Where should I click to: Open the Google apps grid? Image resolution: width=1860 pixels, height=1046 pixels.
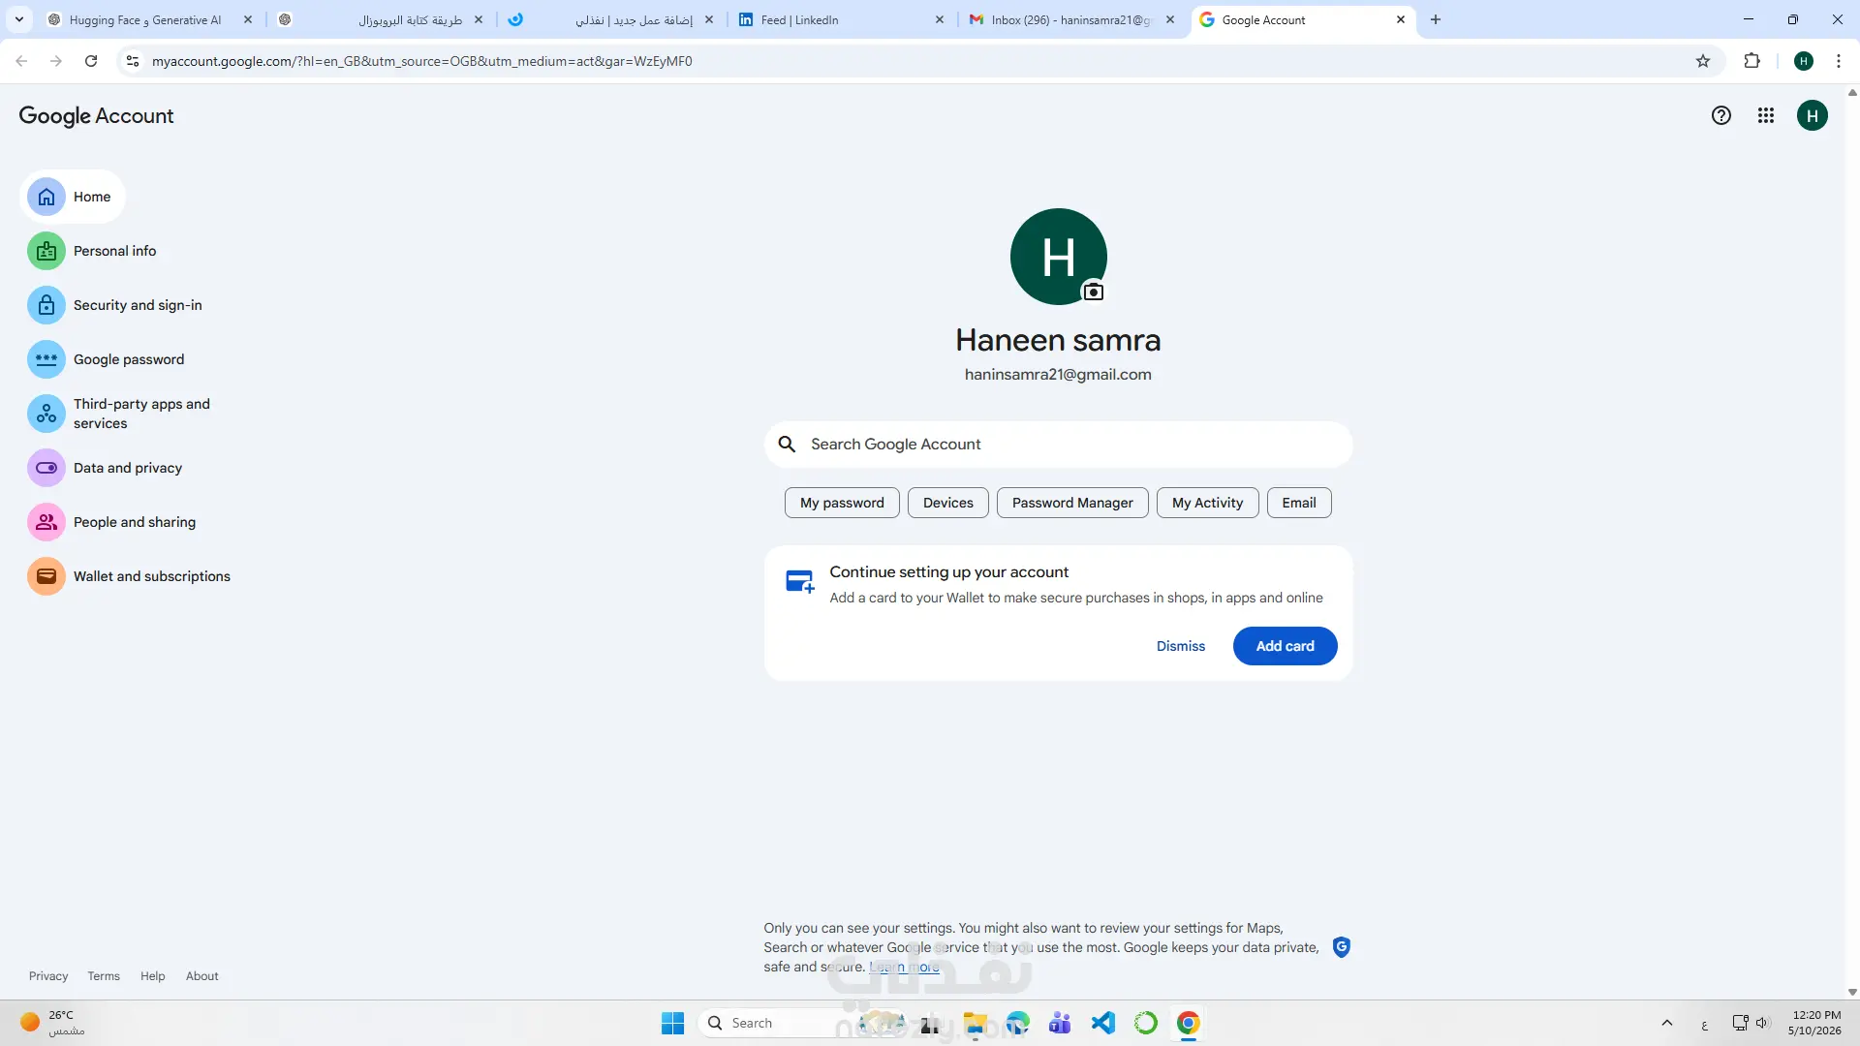tap(1766, 116)
